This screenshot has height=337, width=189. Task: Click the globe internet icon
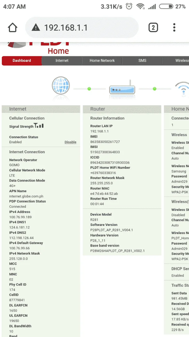[x=61, y=85]
